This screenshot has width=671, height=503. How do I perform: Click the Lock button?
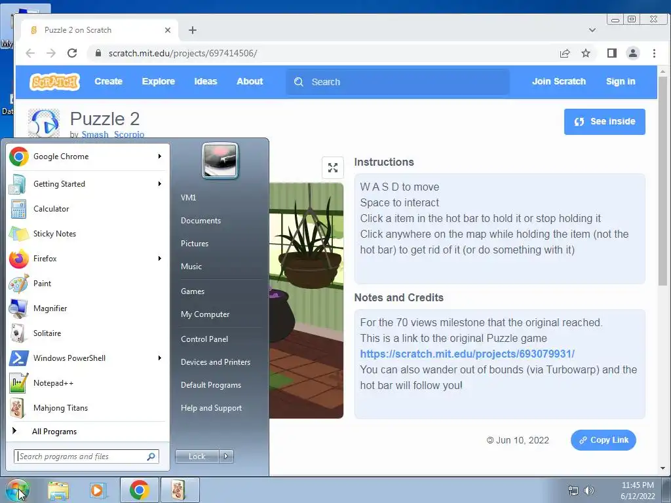tap(197, 456)
